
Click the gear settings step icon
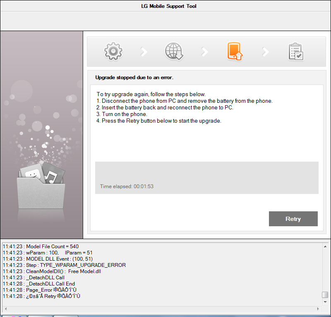113,51
